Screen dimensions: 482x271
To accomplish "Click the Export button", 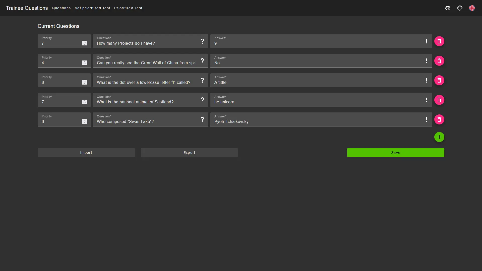I will coord(189,153).
